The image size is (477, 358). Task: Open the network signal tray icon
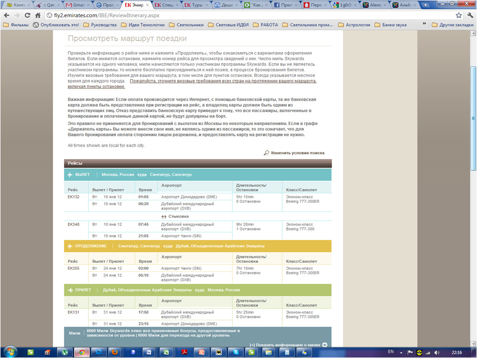click(428, 353)
